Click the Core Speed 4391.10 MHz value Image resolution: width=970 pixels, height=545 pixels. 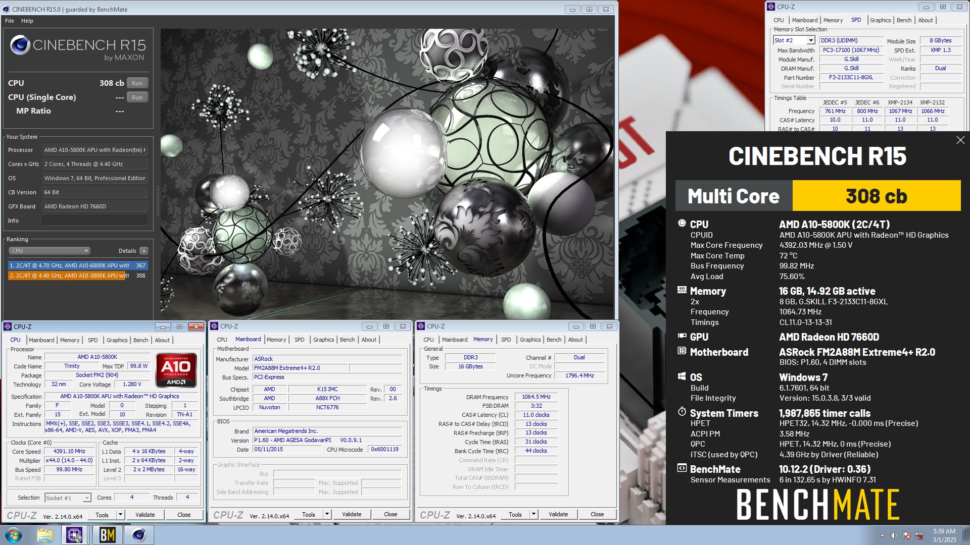tap(69, 452)
